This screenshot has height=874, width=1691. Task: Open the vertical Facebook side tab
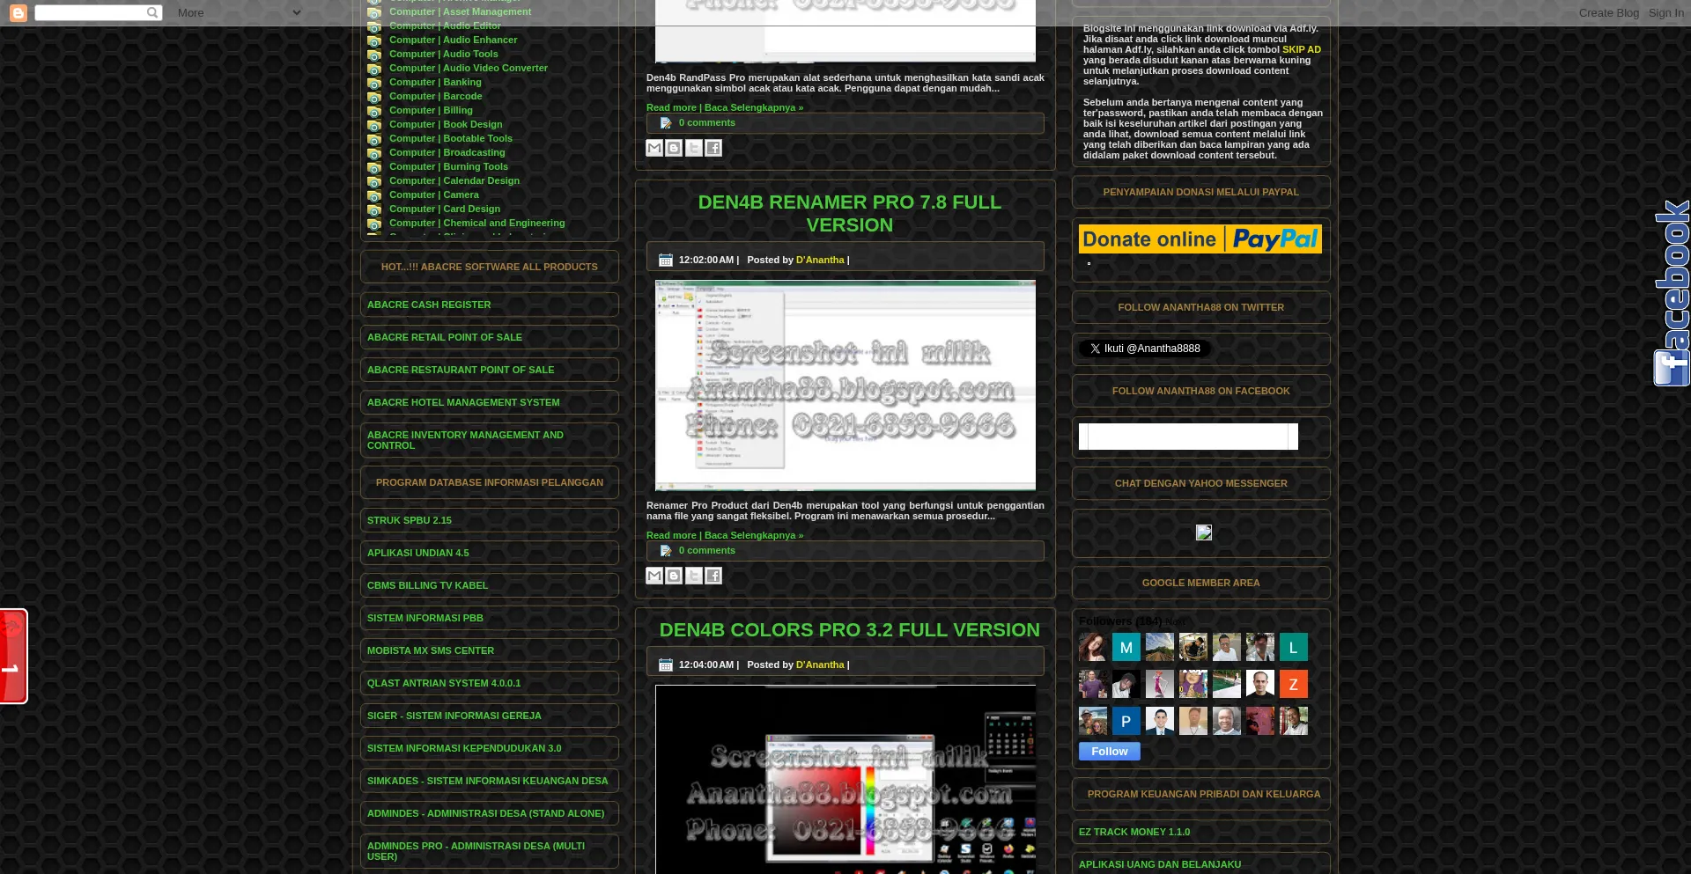(1672, 293)
